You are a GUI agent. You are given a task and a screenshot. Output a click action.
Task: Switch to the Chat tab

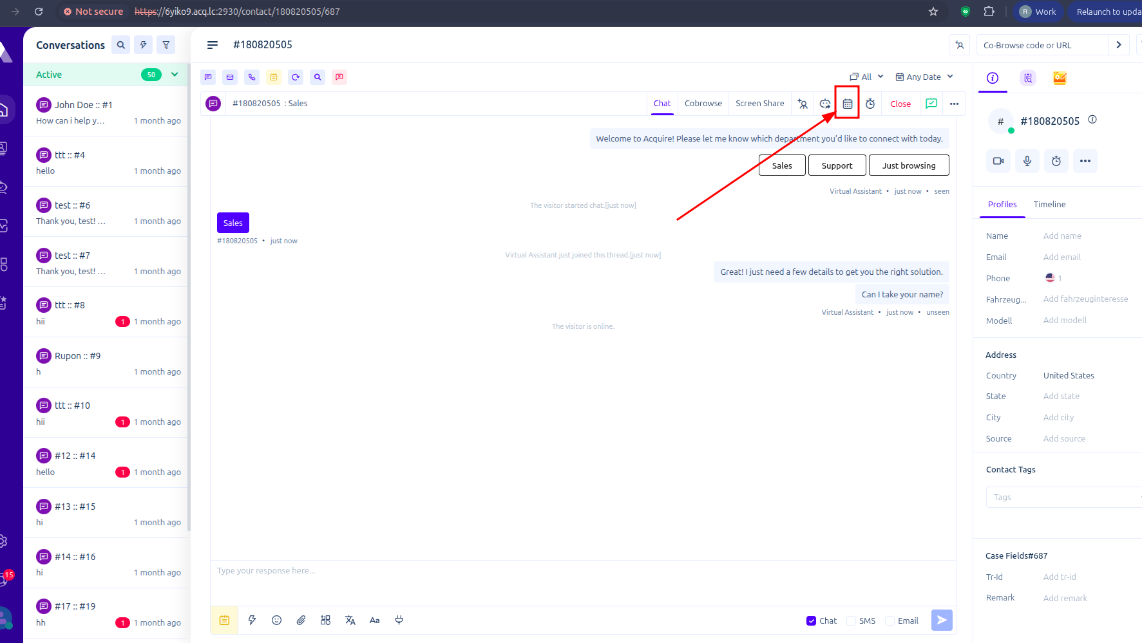[x=662, y=104]
